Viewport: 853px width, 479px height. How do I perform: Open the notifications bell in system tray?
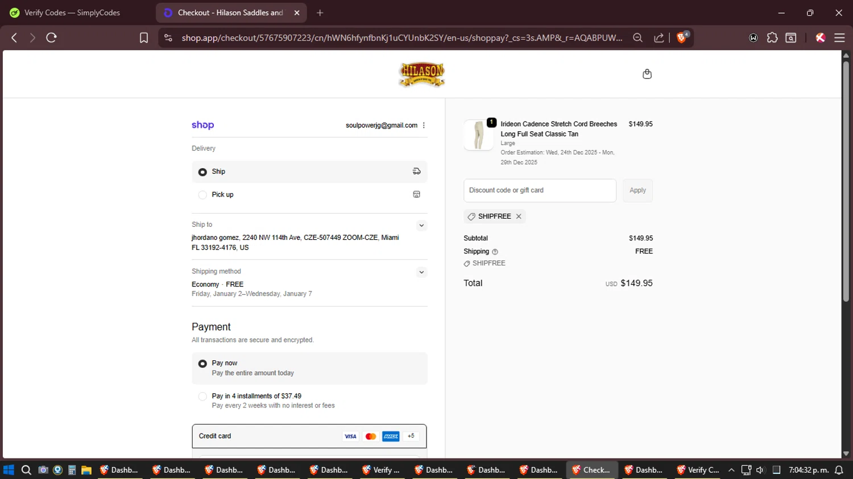(839, 470)
